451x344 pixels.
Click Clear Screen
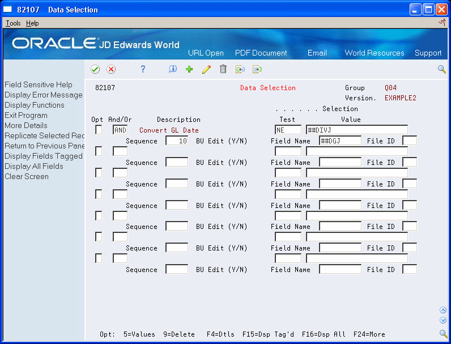pos(27,177)
